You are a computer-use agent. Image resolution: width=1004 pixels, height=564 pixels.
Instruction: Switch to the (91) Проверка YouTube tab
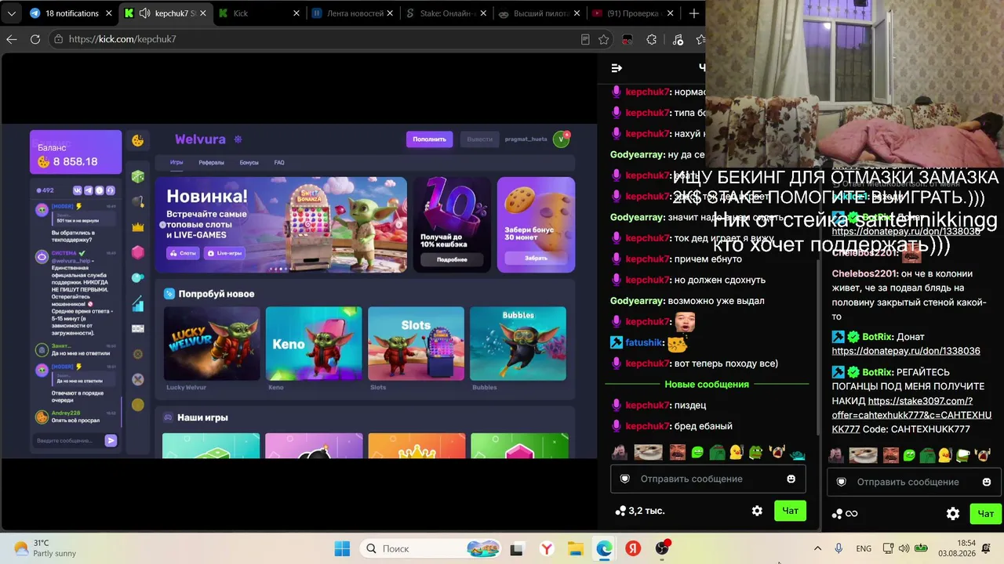[634, 13]
